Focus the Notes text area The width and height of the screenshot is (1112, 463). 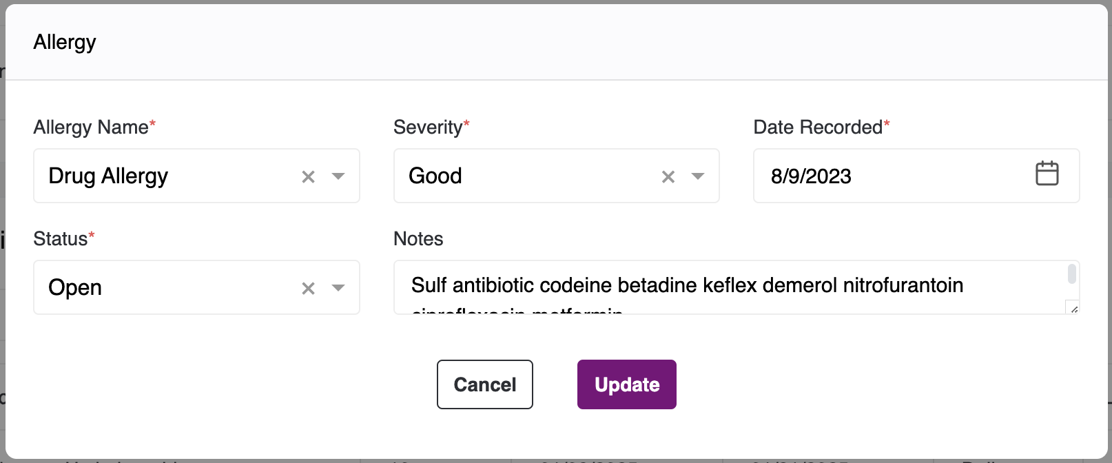pyautogui.click(x=689, y=286)
